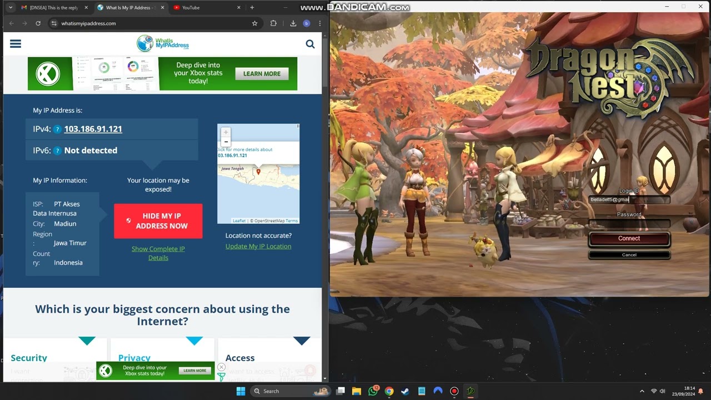
Task: Open Show Complete IP Details link
Action: pos(158,253)
